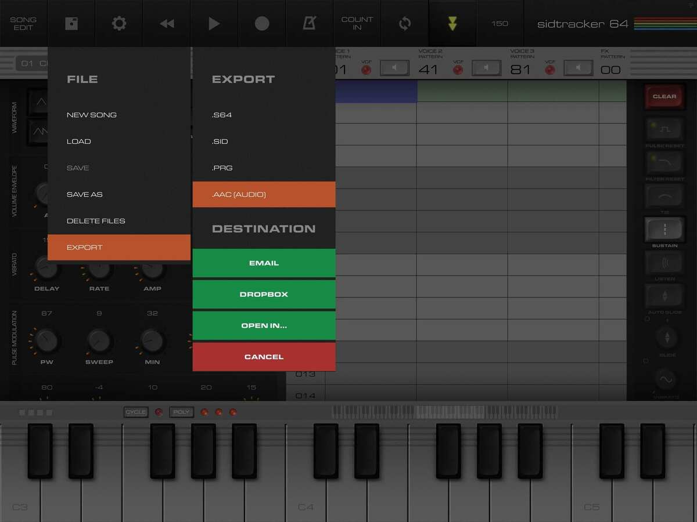Viewport: 697px width, 522px height.
Task: Click the round Glide button
Action: (666, 337)
